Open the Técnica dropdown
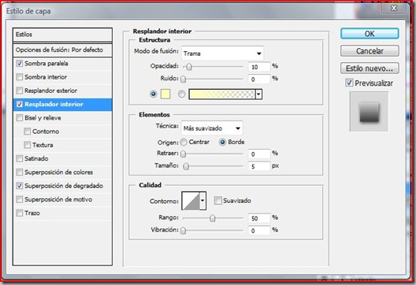 click(212, 128)
